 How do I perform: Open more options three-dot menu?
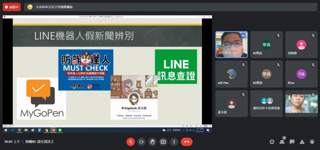tap(174, 142)
